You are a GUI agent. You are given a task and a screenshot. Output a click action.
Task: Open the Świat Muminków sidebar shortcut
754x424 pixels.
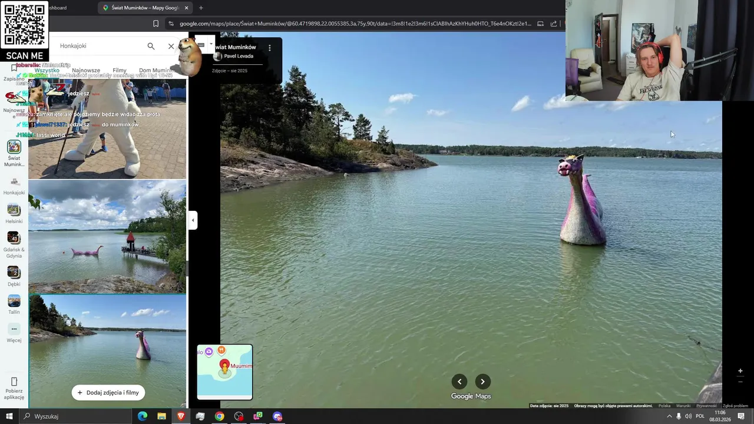[x=14, y=154]
